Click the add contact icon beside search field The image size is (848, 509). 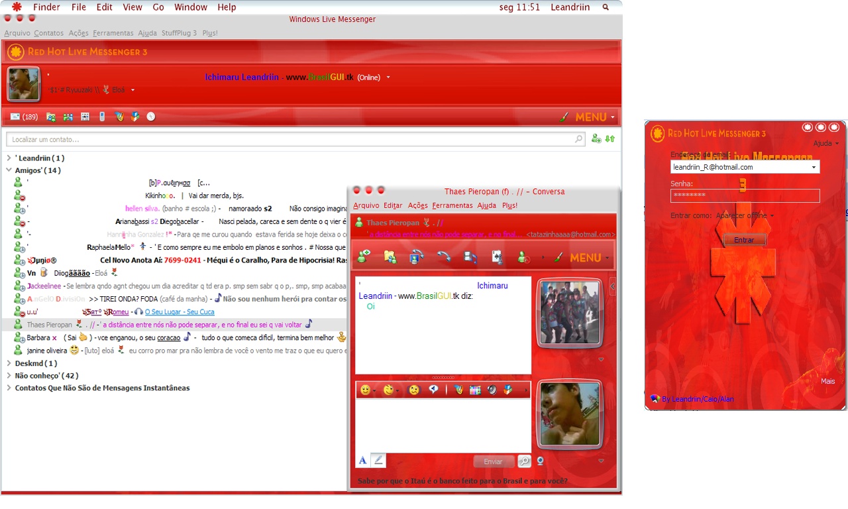tap(596, 139)
